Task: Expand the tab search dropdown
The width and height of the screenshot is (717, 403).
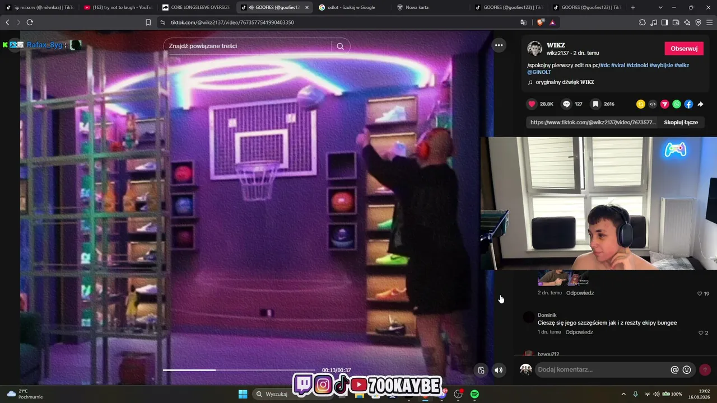Action: click(660, 7)
